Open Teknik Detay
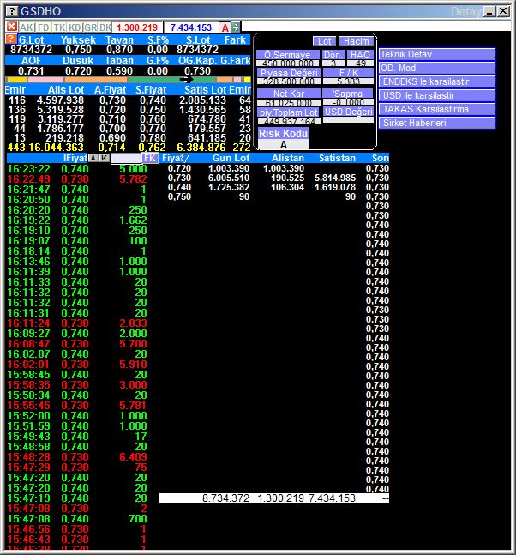This screenshot has height=555, width=516. (437, 54)
